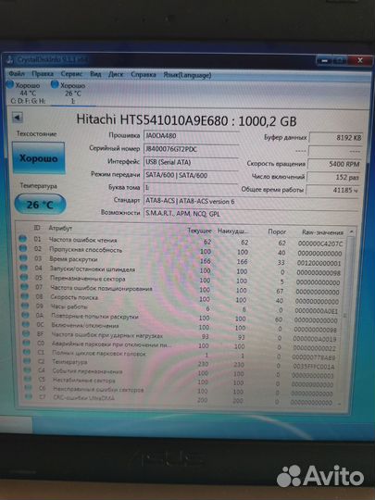Click the buffer size value 8192 KB
This screenshot has width=375, height=500.
[x=336, y=138]
